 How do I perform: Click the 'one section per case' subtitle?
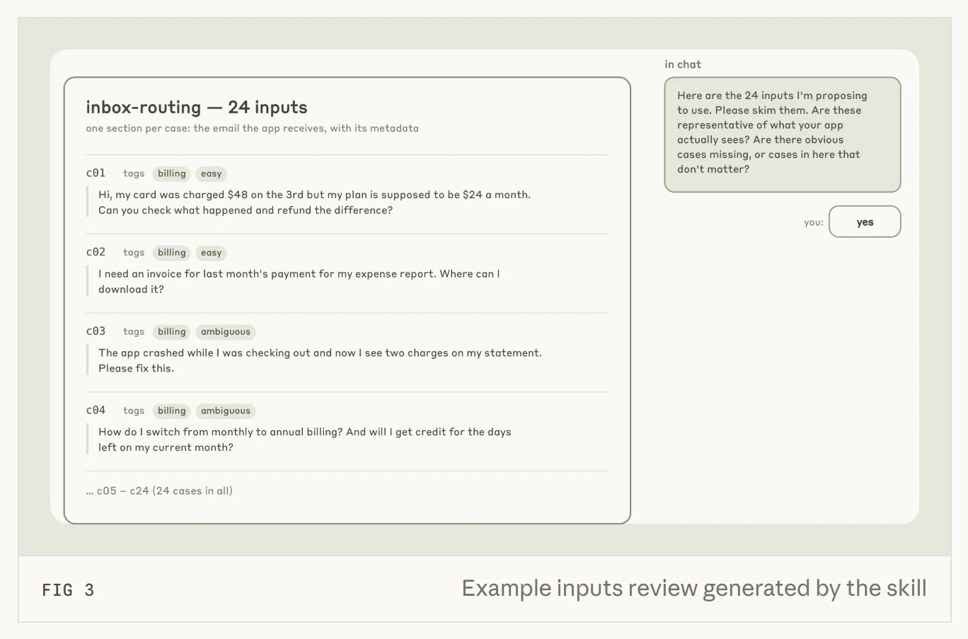click(x=252, y=128)
